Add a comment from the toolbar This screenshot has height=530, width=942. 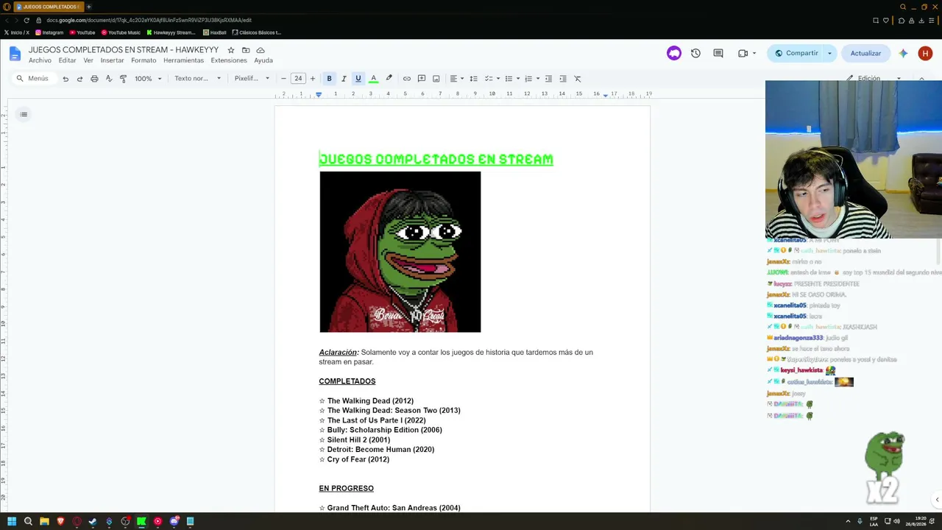pyautogui.click(x=422, y=79)
